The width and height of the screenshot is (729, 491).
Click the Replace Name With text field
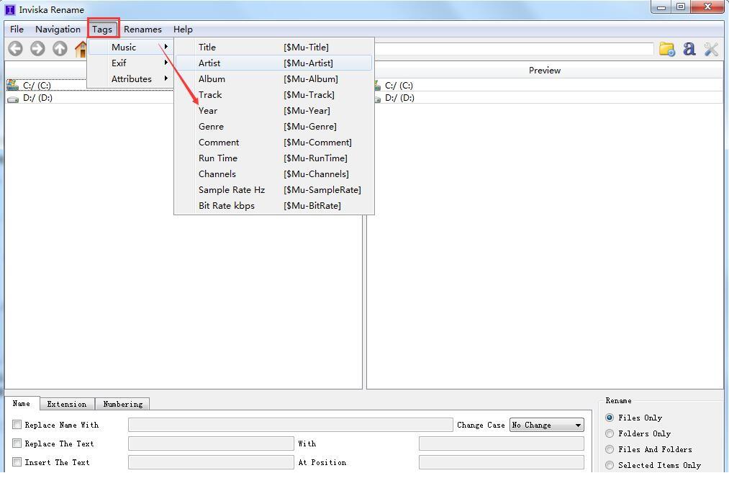point(290,425)
